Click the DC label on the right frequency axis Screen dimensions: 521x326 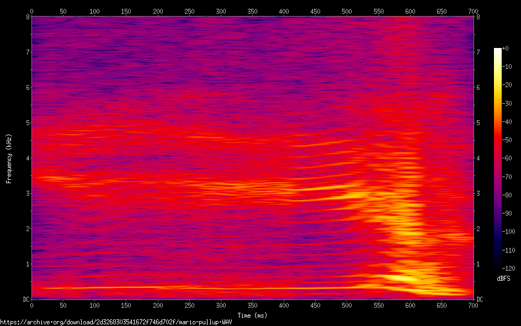[x=480, y=299]
